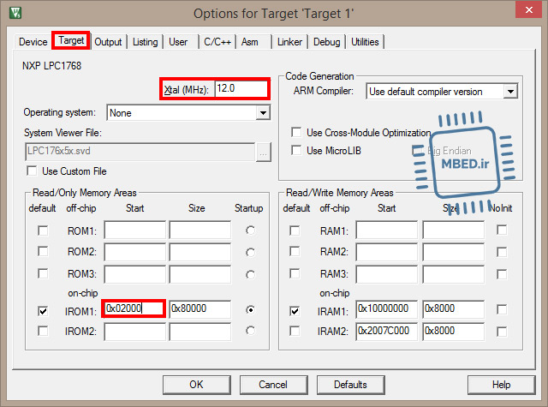Check the ROM3 default checkbox

point(43,273)
